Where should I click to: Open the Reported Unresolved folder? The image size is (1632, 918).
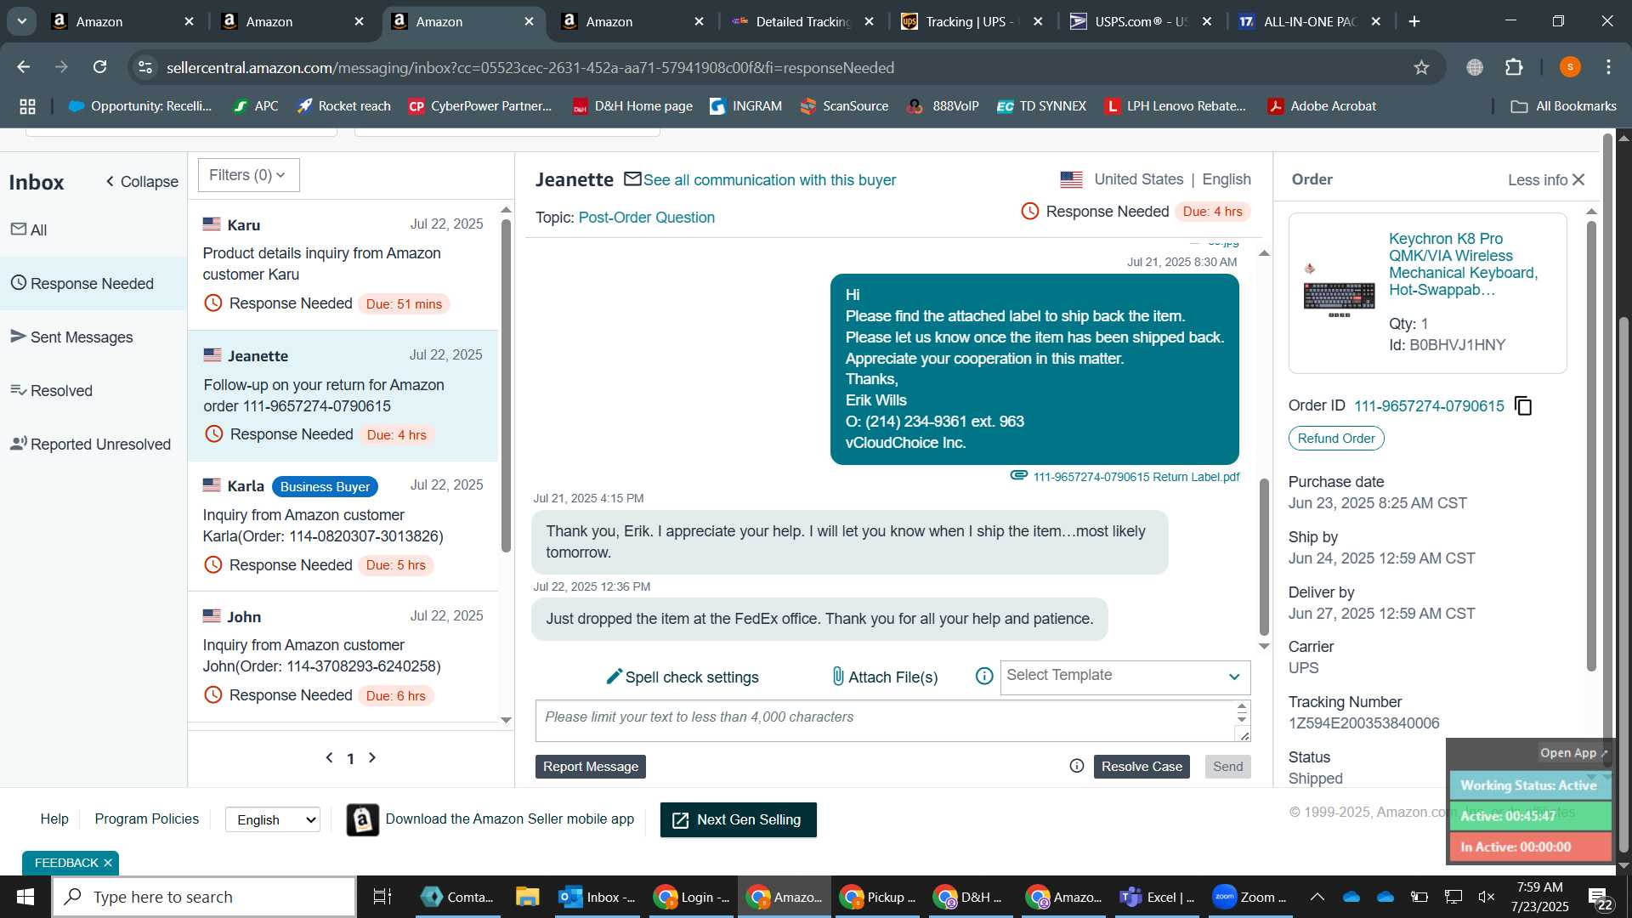click(x=93, y=444)
